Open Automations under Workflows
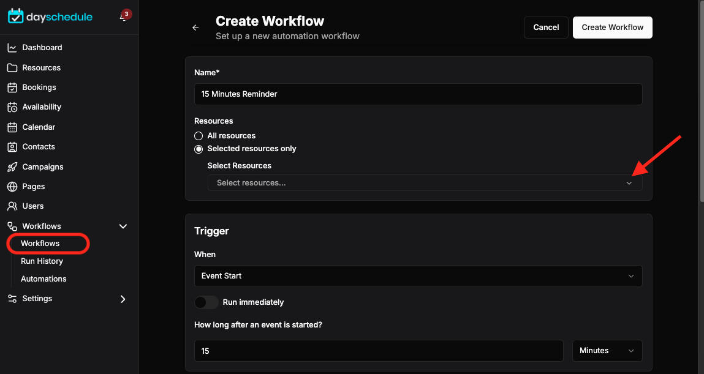The image size is (704, 374). pyautogui.click(x=44, y=279)
